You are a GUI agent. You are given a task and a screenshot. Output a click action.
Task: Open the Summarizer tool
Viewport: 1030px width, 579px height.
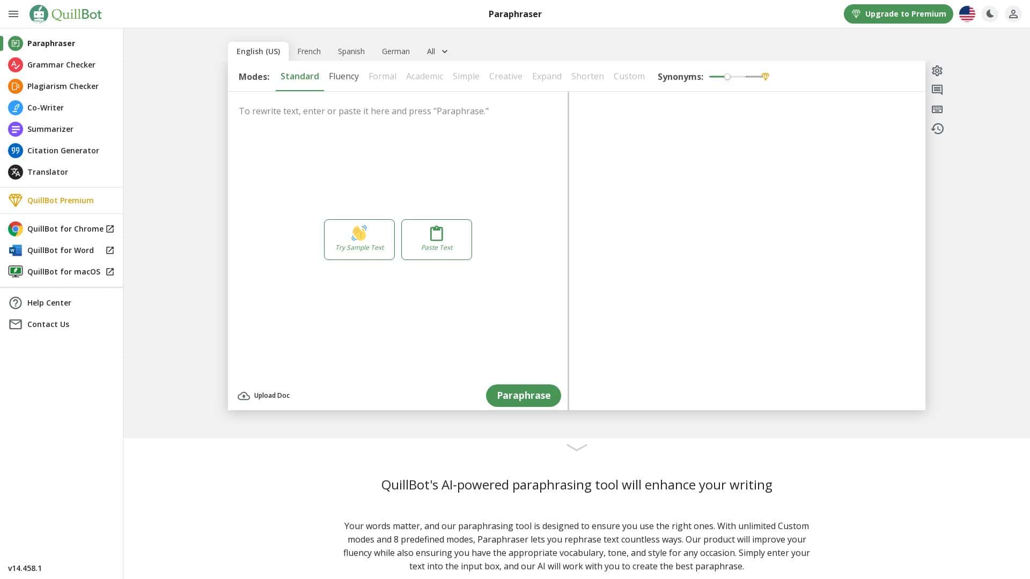50,129
